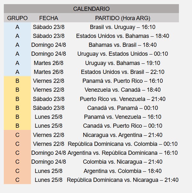The height and width of the screenshot is (193, 192).
Task: Click Canadá vs. Puerto Rico 00:10 match
Action: 122,126
